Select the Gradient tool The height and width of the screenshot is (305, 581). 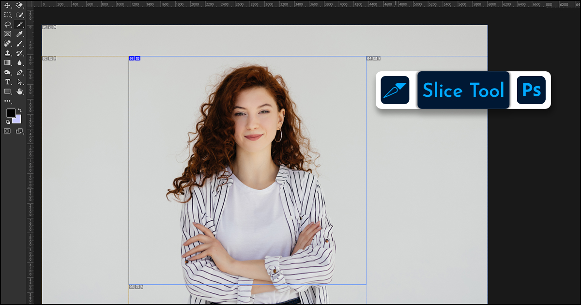click(8, 62)
